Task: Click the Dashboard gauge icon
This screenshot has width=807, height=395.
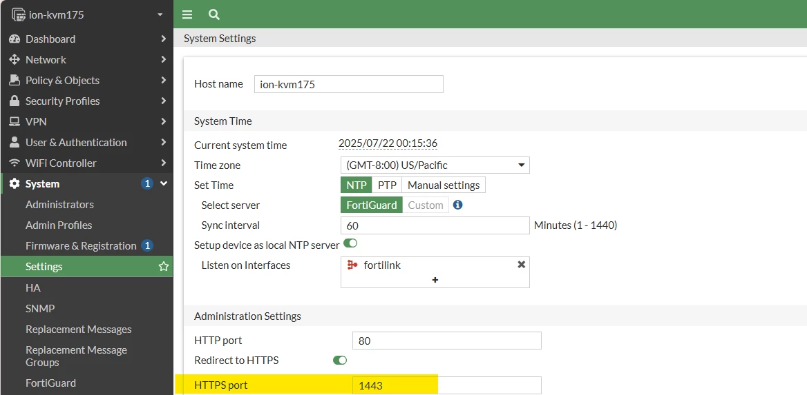Action: click(15, 39)
